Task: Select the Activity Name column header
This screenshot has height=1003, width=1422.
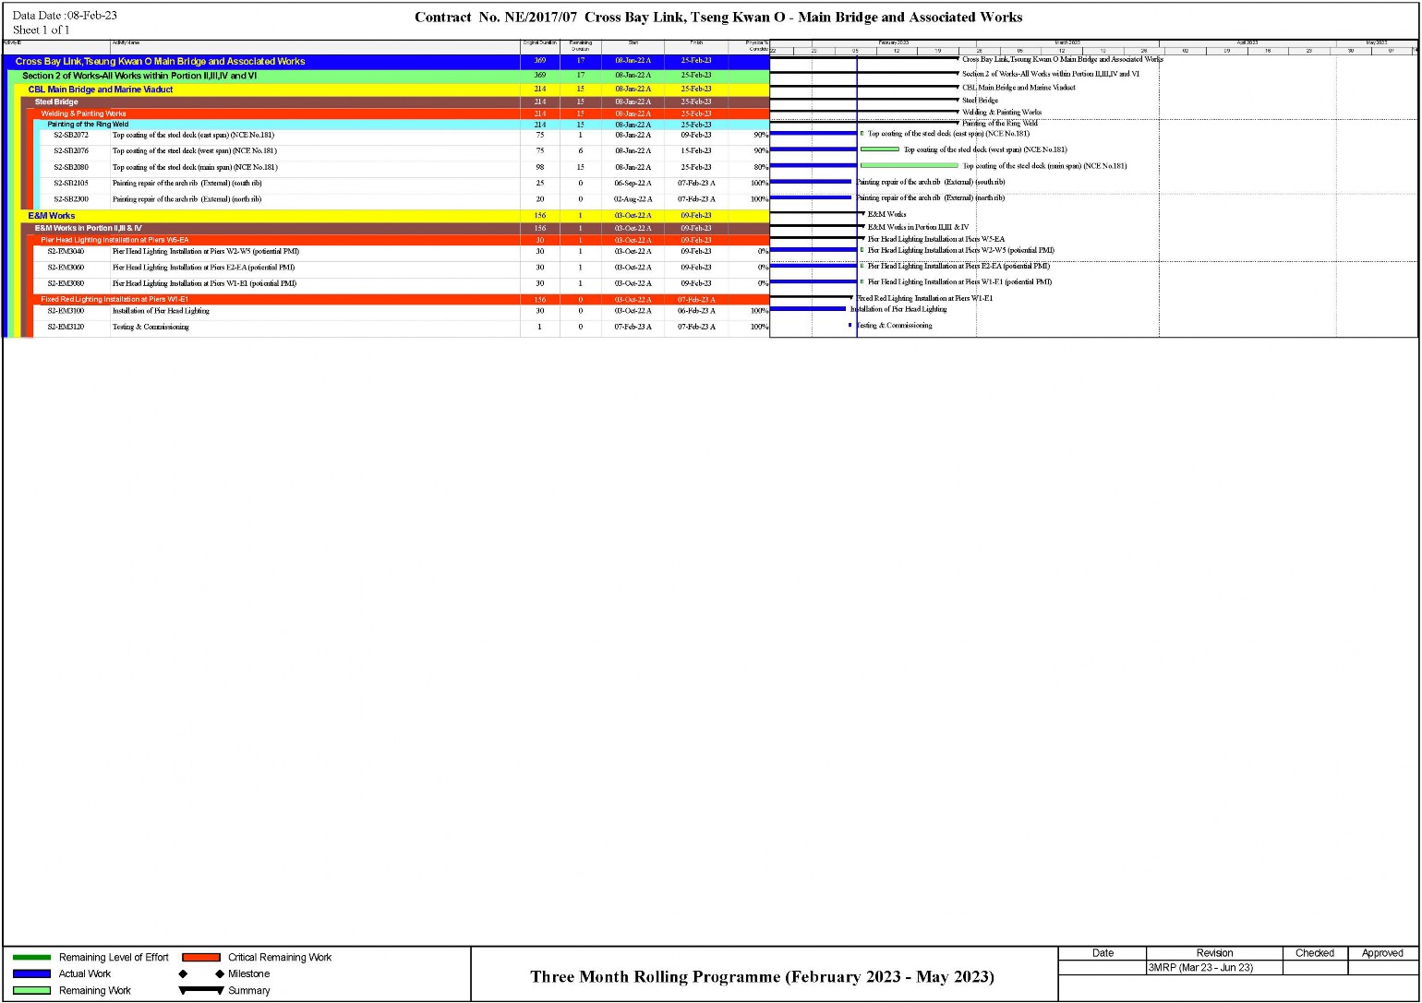Action: [316, 46]
